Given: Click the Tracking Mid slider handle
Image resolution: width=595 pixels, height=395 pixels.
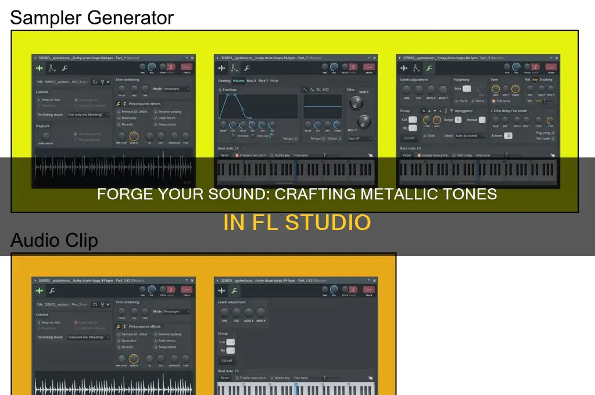Looking at the screenshot, I should tap(544, 101).
